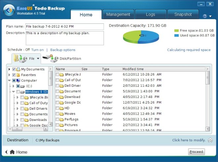
Task: Check the Movies row checkbox in list
Action: tap(57, 114)
